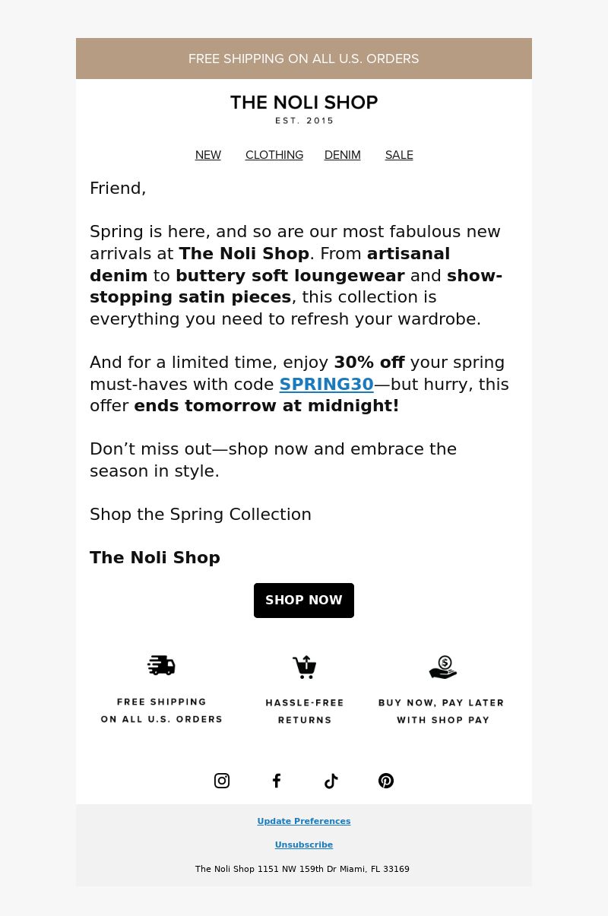Click Shop the Spring Collection text
608x916 pixels.
click(201, 515)
